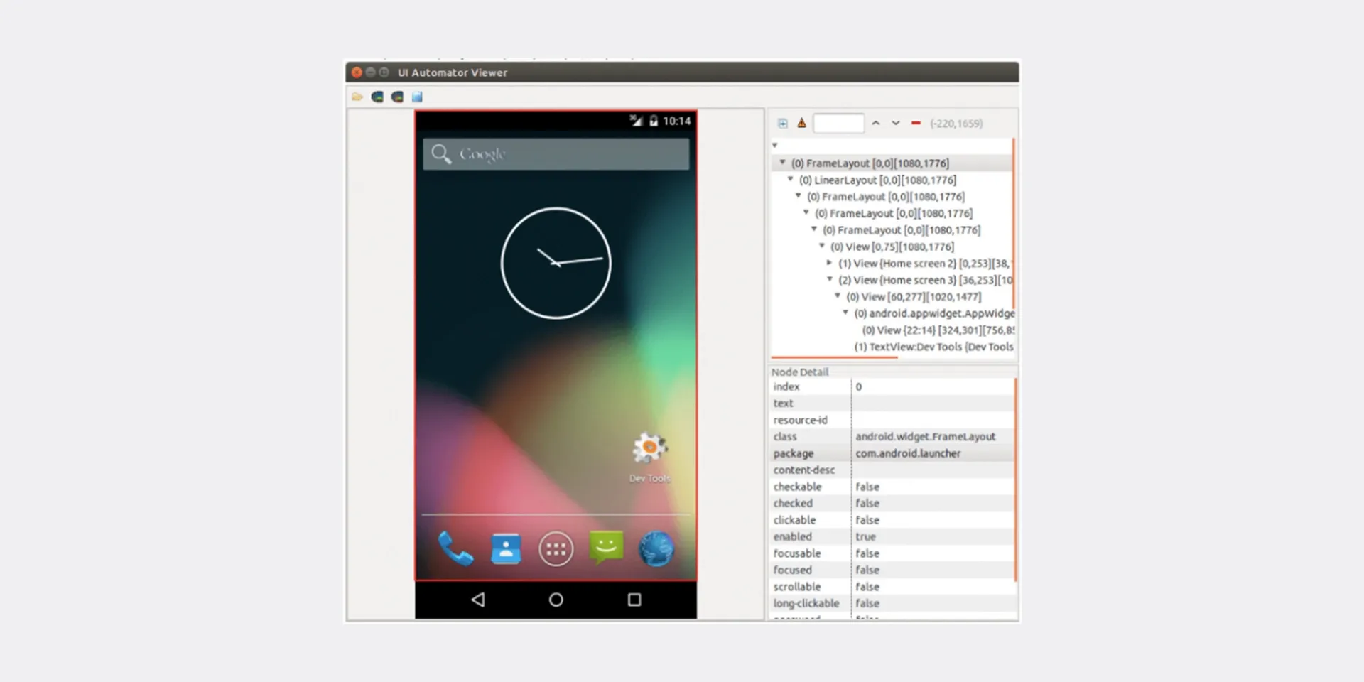Click the search text field above tree
This screenshot has height=682, width=1364.
coord(838,124)
